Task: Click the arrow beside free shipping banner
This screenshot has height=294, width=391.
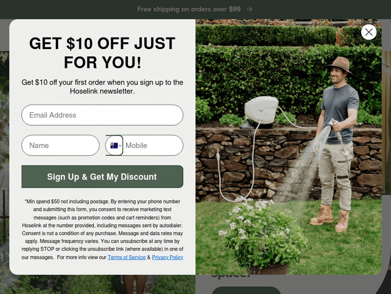Action: tap(249, 9)
